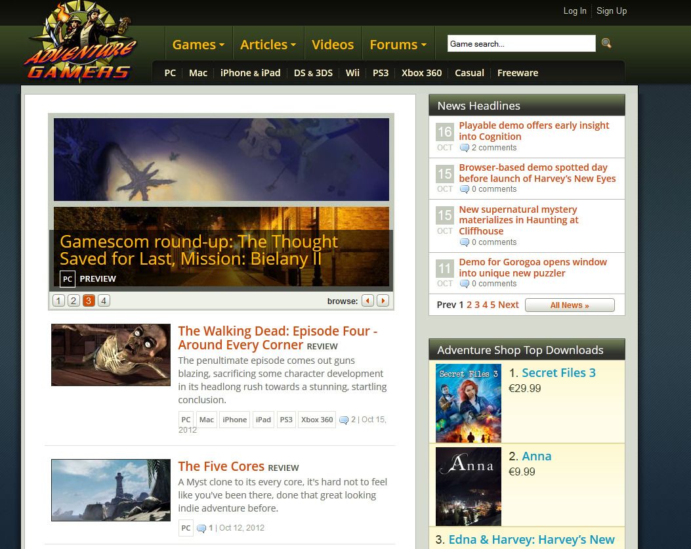Viewport: 691px width, 549px height.
Task: Open the Games dropdown menu
Action: [x=198, y=44]
